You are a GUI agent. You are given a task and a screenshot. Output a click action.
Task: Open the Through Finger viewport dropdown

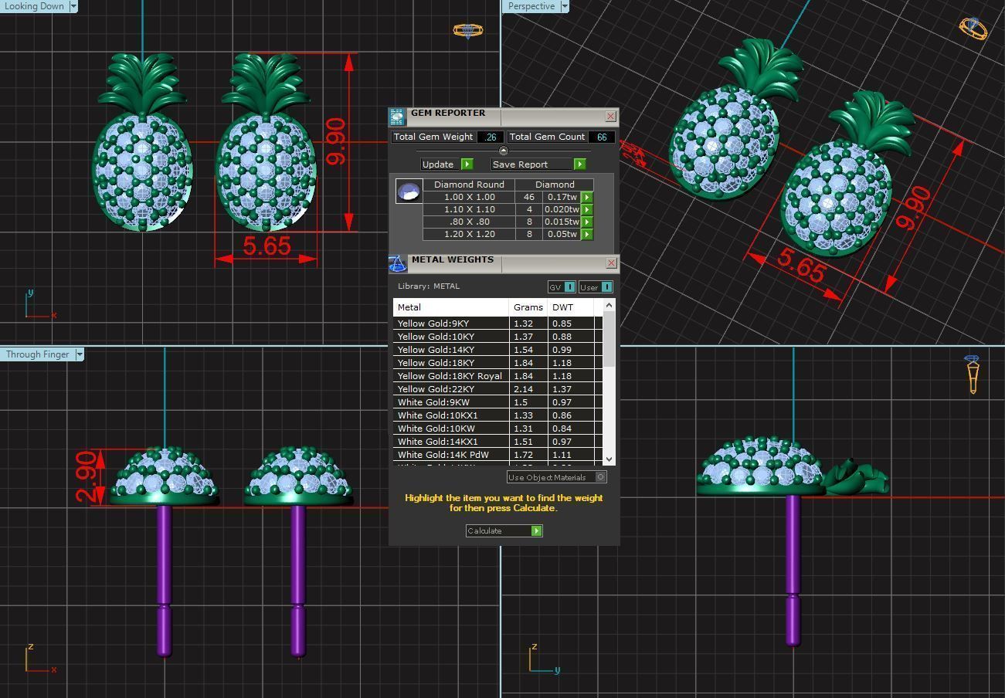pos(79,354)
